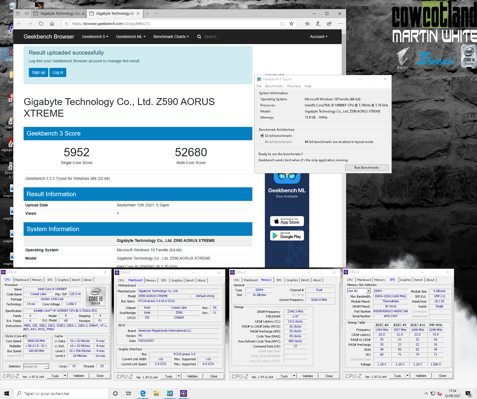477x399 pixels.
Task: Click the share page icon
Action: [x=329, y=24]
